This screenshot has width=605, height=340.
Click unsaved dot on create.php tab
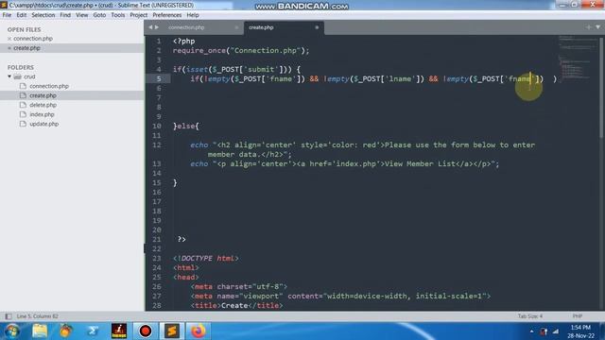(317, 27)
